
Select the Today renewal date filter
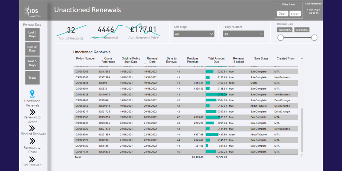32,78
